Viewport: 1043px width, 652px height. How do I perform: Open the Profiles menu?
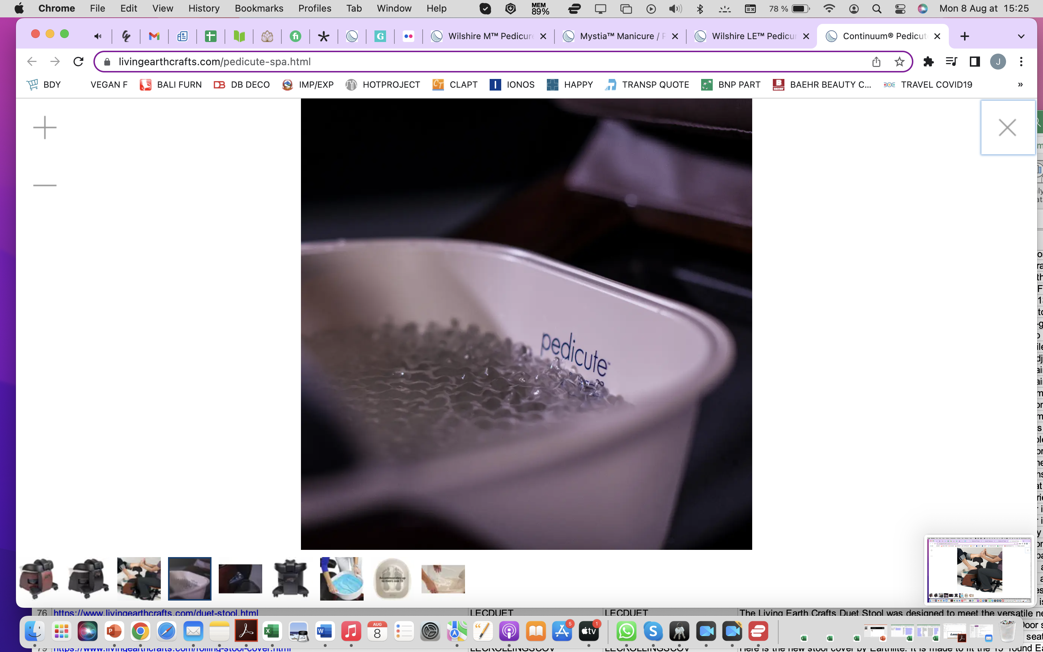pos(315,9)
